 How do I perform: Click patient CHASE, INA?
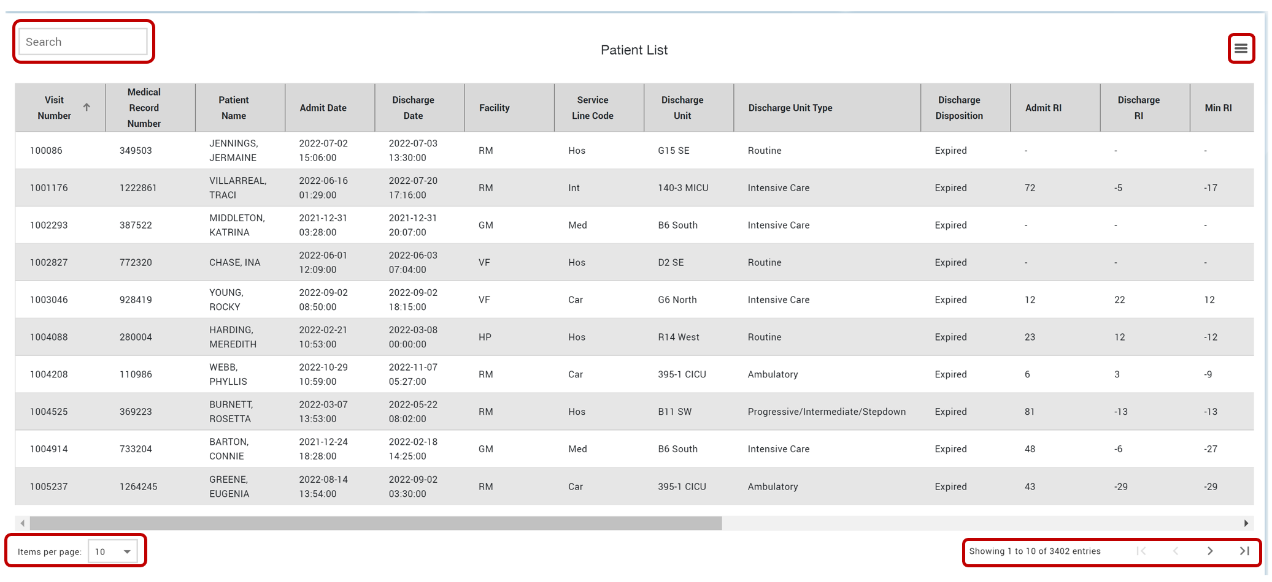(235, 263)
